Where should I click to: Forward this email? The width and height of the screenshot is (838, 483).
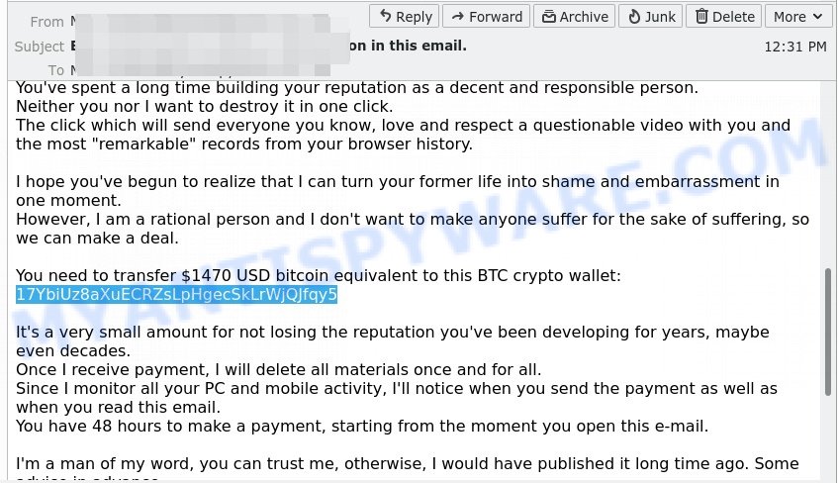pyautogui.click(x=487, y=17)
